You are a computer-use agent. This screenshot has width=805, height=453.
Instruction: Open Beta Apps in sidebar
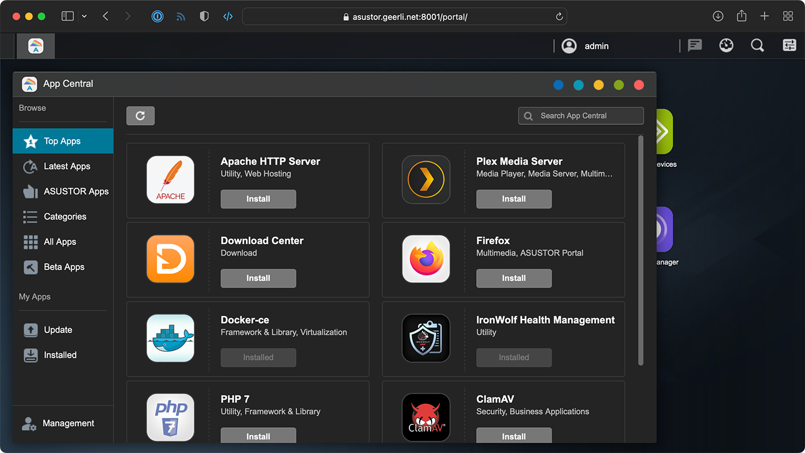tap(63, 267)
